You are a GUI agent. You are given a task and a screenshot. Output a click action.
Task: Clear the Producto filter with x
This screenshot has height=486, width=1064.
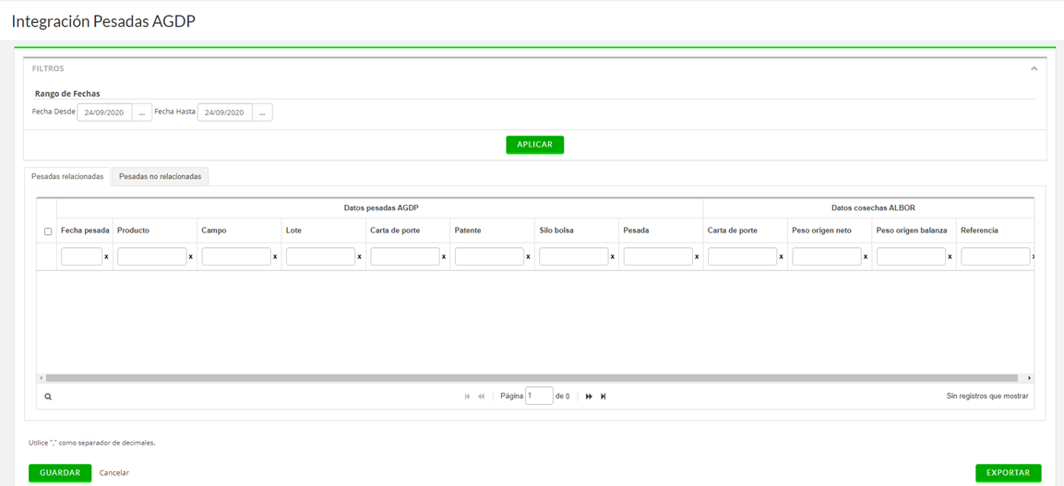click(191, 257)
